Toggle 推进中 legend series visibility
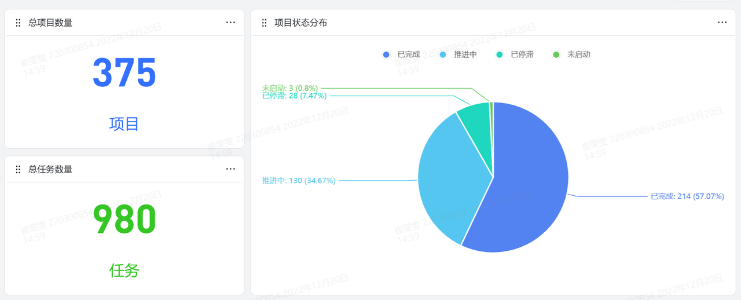The image size is (741, 300). coord(459,54)
